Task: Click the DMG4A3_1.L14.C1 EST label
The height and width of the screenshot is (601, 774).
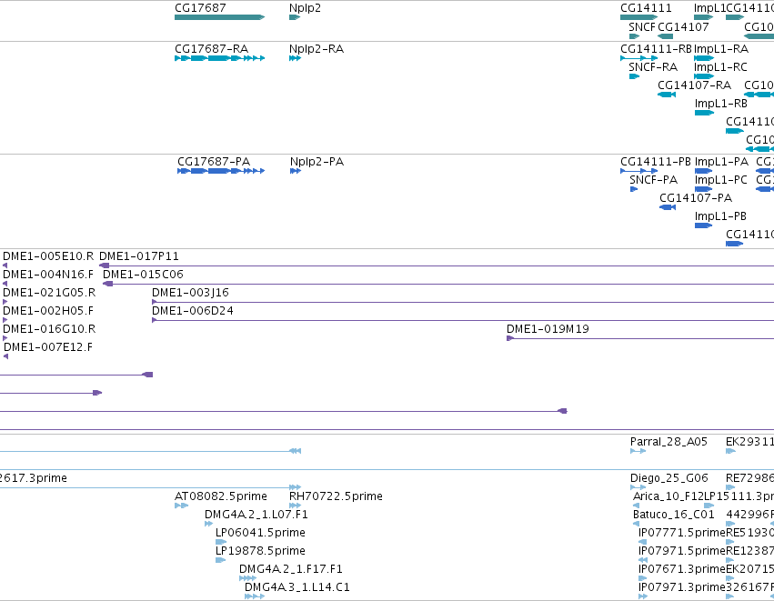Action: tap(297, 588)
